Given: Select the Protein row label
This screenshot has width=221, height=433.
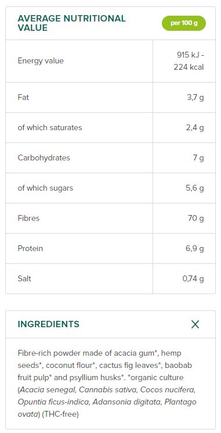Looking at the screenshot, I should click(30, 249).
